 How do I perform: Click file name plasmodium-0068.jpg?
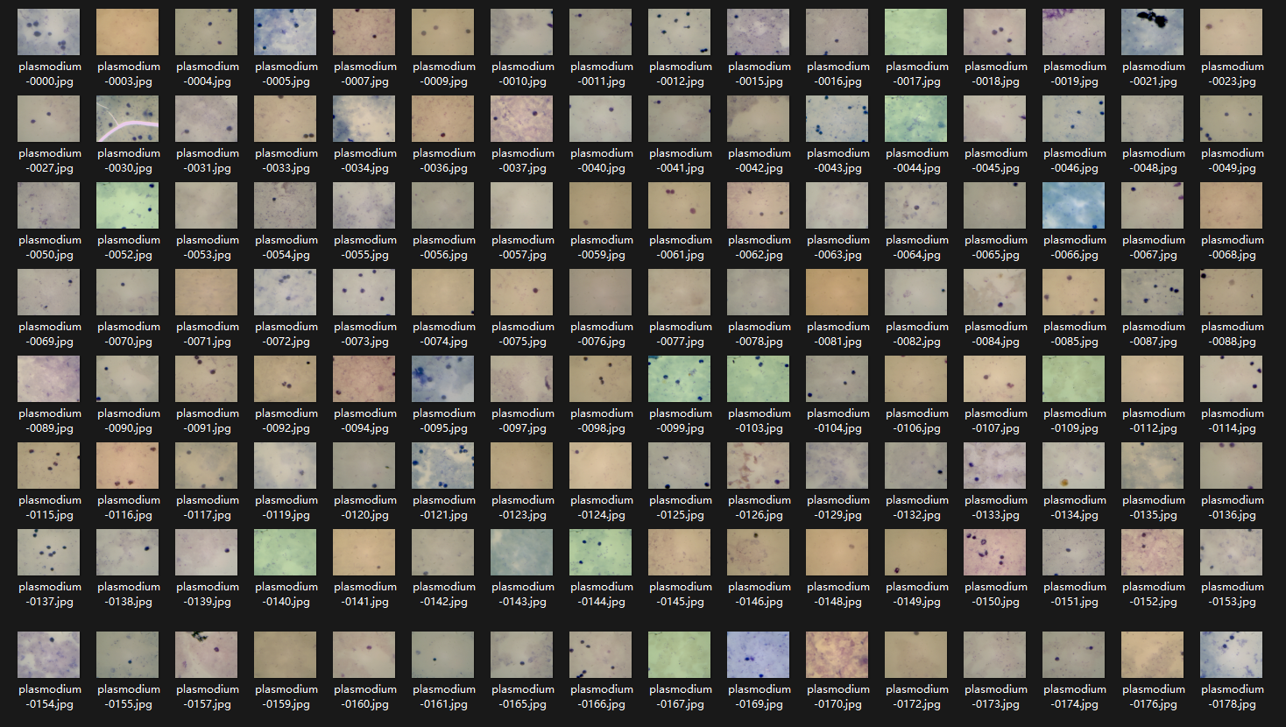(1233, 247)
